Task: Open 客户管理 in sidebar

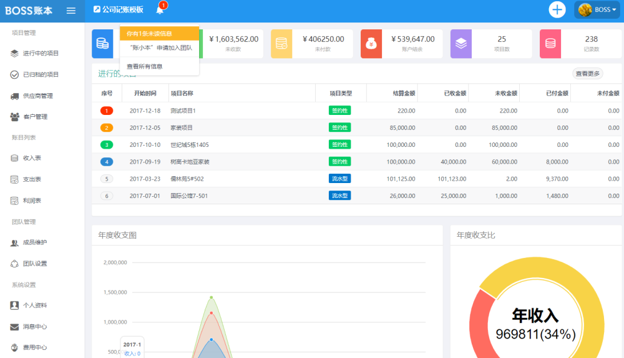Action: 35,117
